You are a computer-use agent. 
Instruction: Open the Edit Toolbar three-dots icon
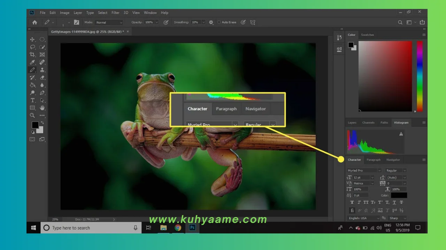(42, 115)
